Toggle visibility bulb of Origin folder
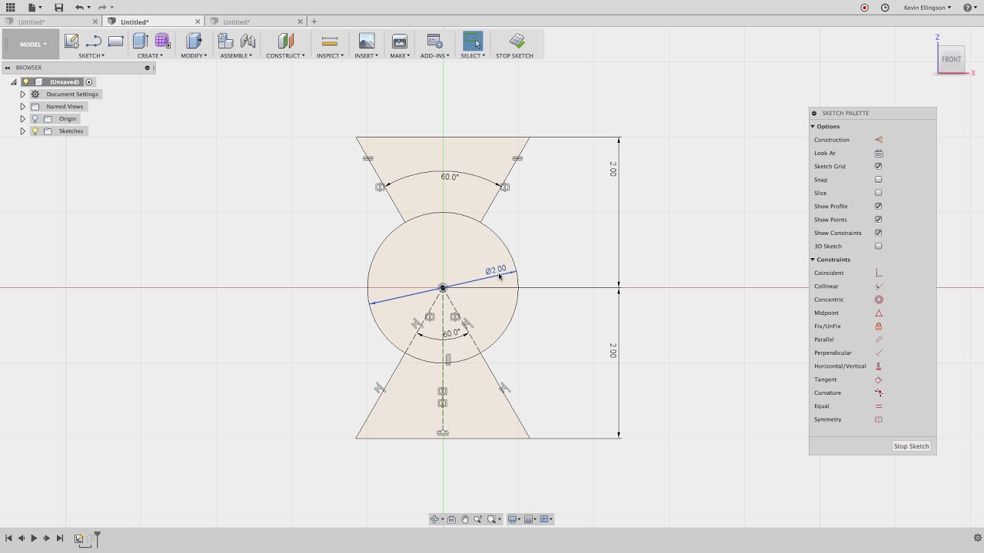Viewport: 984px width, 553px height. coord(35,119)
